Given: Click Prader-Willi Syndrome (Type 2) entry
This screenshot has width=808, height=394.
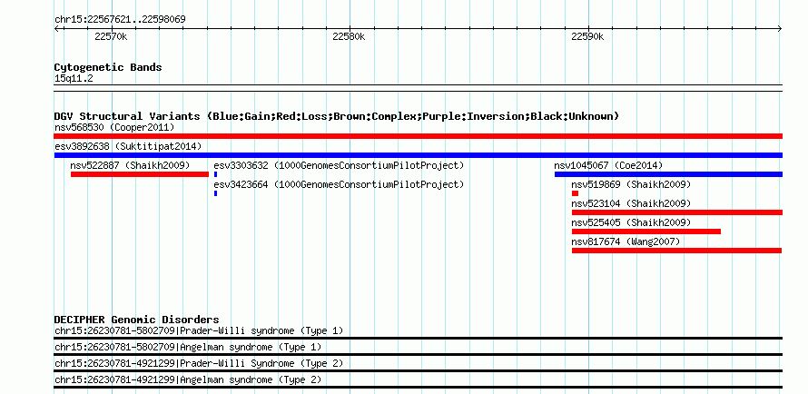Looking at the screenshot, I should point(199,364).
